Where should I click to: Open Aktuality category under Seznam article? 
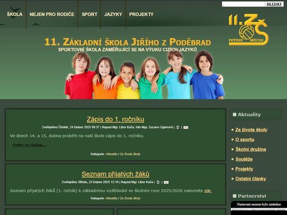pyautogui.click(x=112, y=198)
